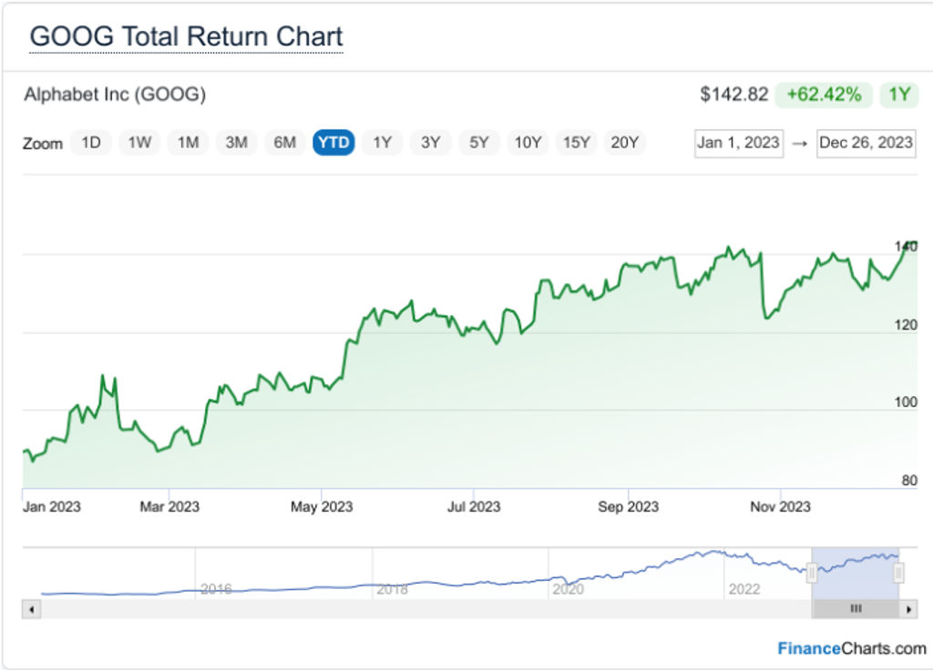This screenshot has height=672, width=933.
Task: Select the 1M zoom range
Action: coord(188,143)
